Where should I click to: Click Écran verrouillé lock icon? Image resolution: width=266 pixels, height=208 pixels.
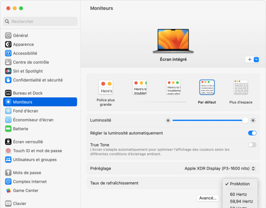(8, 142)
